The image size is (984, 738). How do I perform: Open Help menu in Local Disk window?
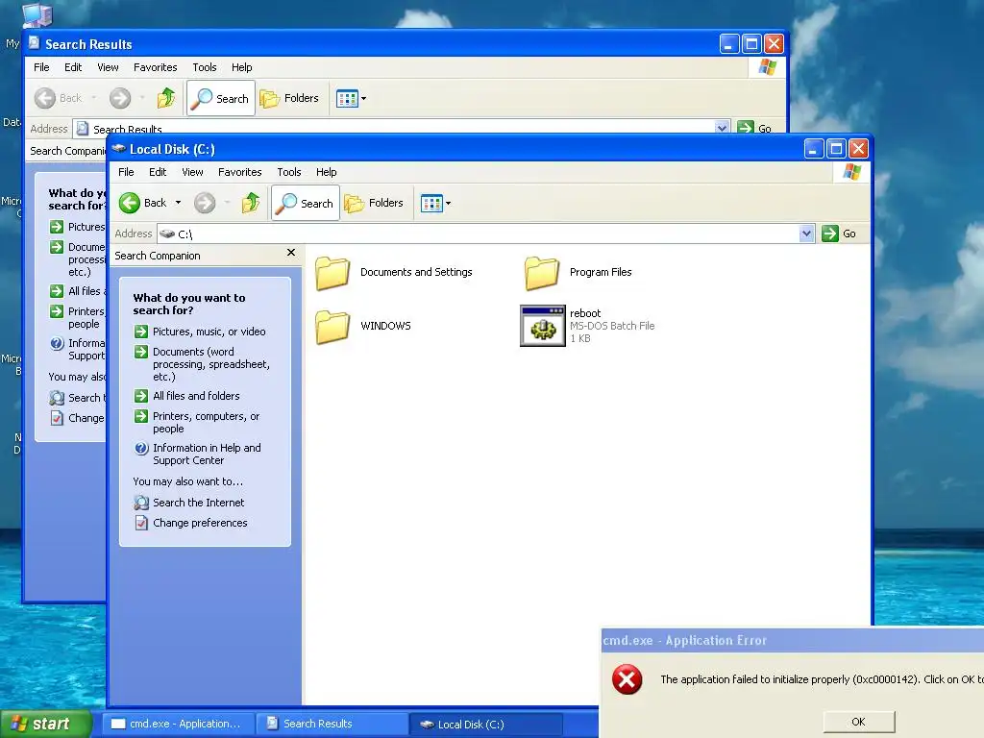[327, 172]
